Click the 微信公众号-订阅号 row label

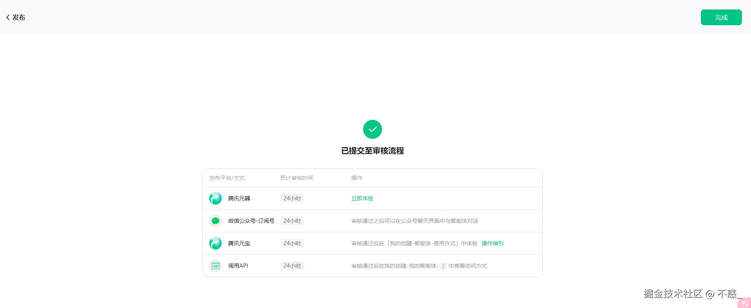tap(251, 221)
